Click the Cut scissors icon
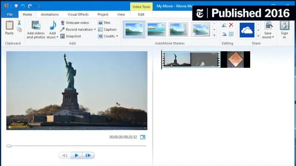 click(19, 23)
